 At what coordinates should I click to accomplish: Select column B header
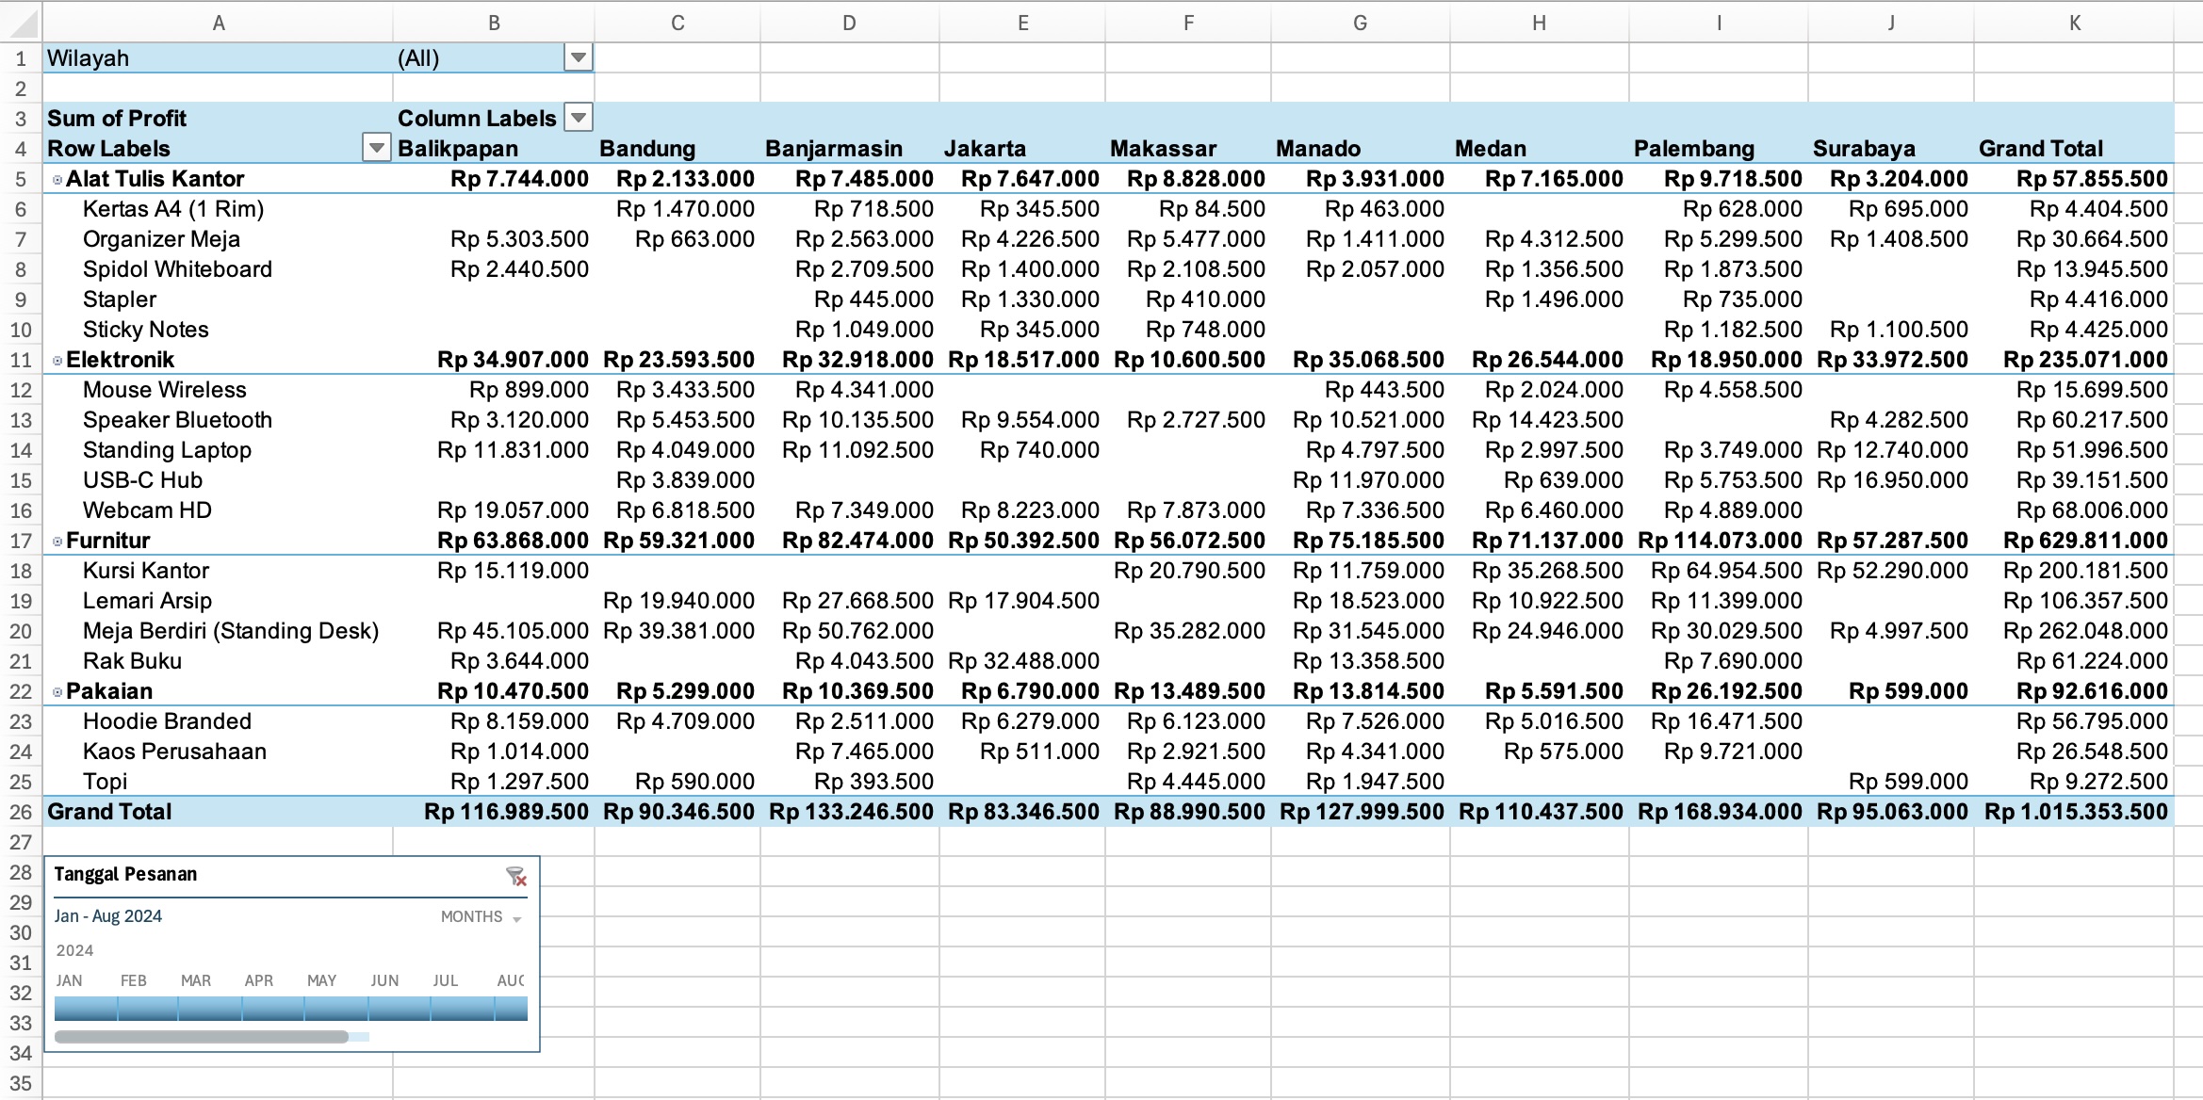[x=494, y=23]
